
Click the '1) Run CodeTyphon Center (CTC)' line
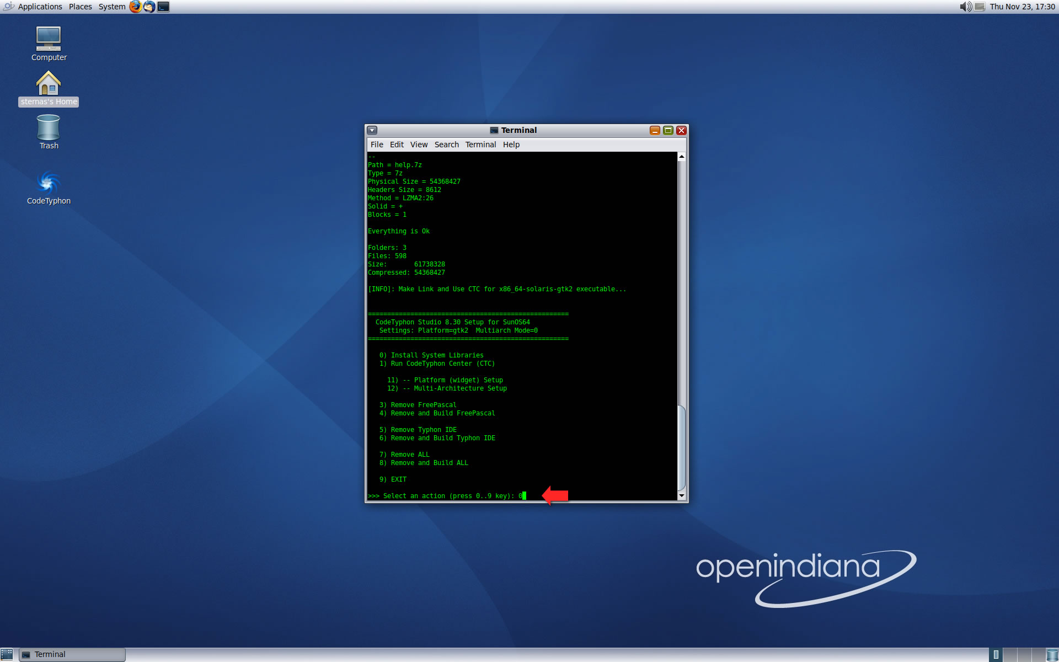click(x=437, y=364)
